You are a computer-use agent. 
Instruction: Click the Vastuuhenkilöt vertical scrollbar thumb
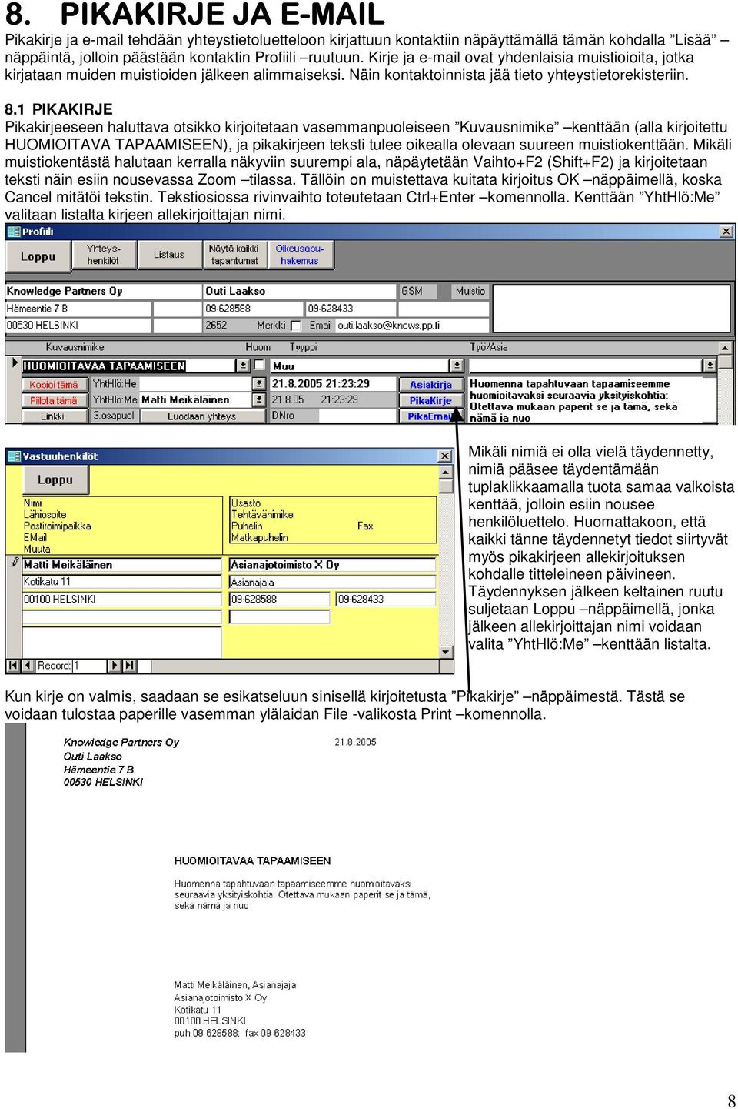tap(446, 486)
